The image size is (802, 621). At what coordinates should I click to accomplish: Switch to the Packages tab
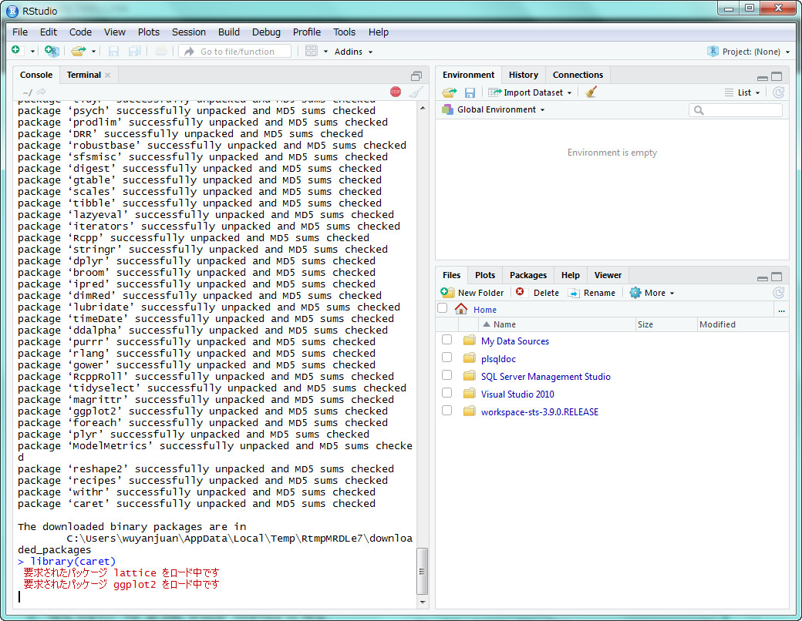click(527, 276)
